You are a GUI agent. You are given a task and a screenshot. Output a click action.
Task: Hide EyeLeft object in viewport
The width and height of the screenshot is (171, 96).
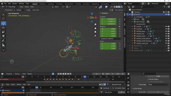(166, 26)
